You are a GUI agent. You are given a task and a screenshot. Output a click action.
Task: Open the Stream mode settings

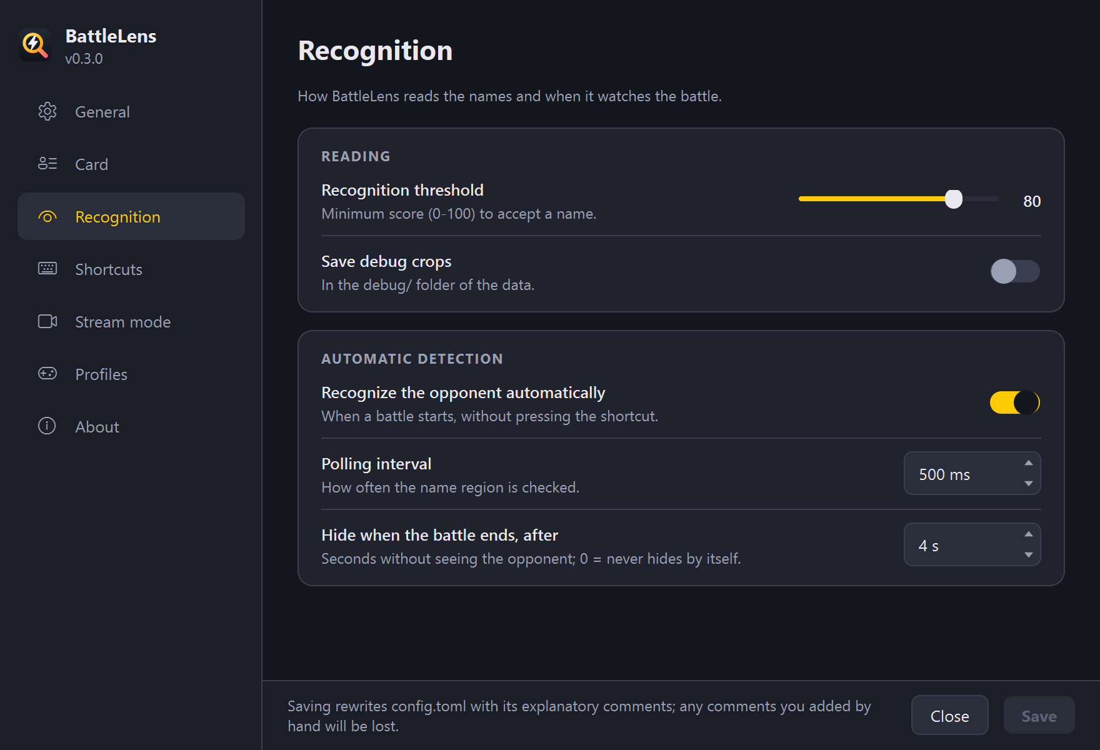point(131,322)
